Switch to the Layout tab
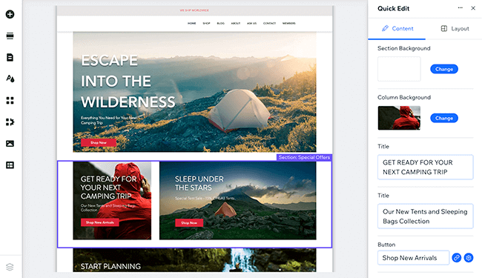Screen dimensions: 482x278 click(455, 29)
